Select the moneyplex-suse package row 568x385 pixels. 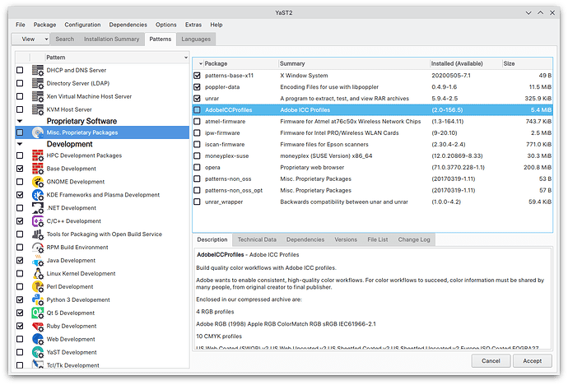(x=372, y=156)
